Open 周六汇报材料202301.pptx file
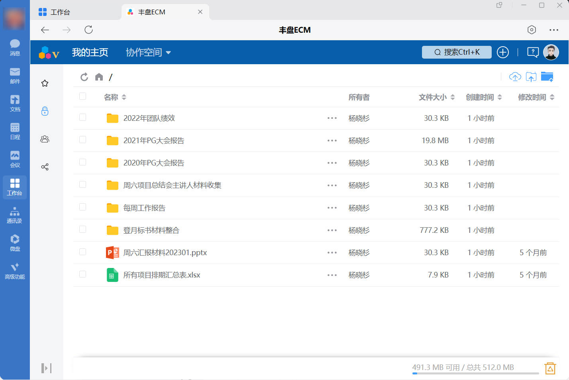 (x=165, y=253)
